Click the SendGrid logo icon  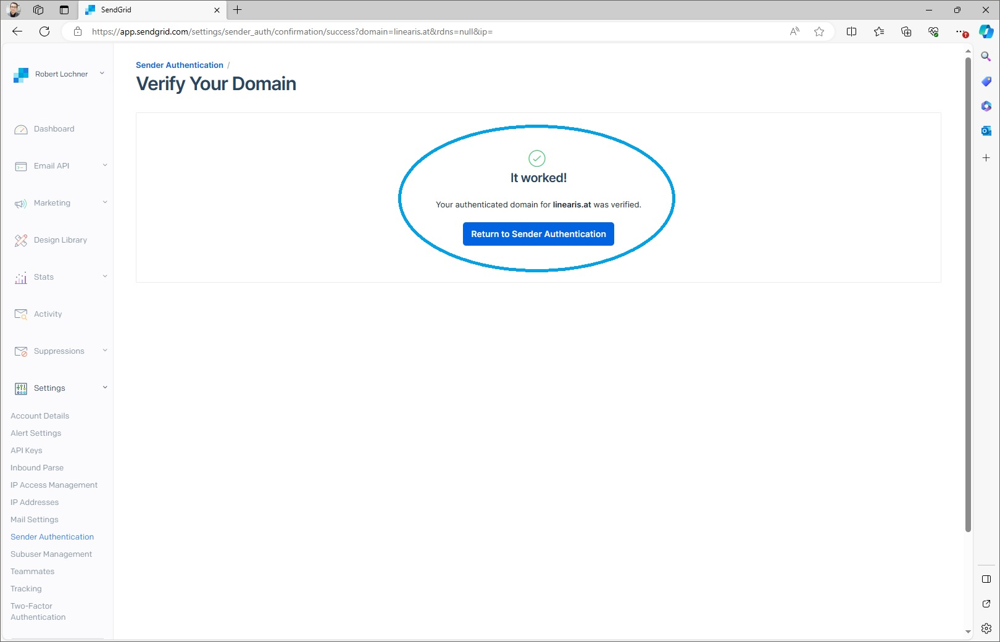tap(21, 75)
